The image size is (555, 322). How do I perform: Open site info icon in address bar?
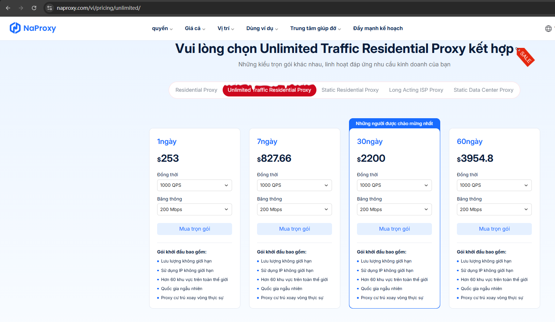pos(50,8)
